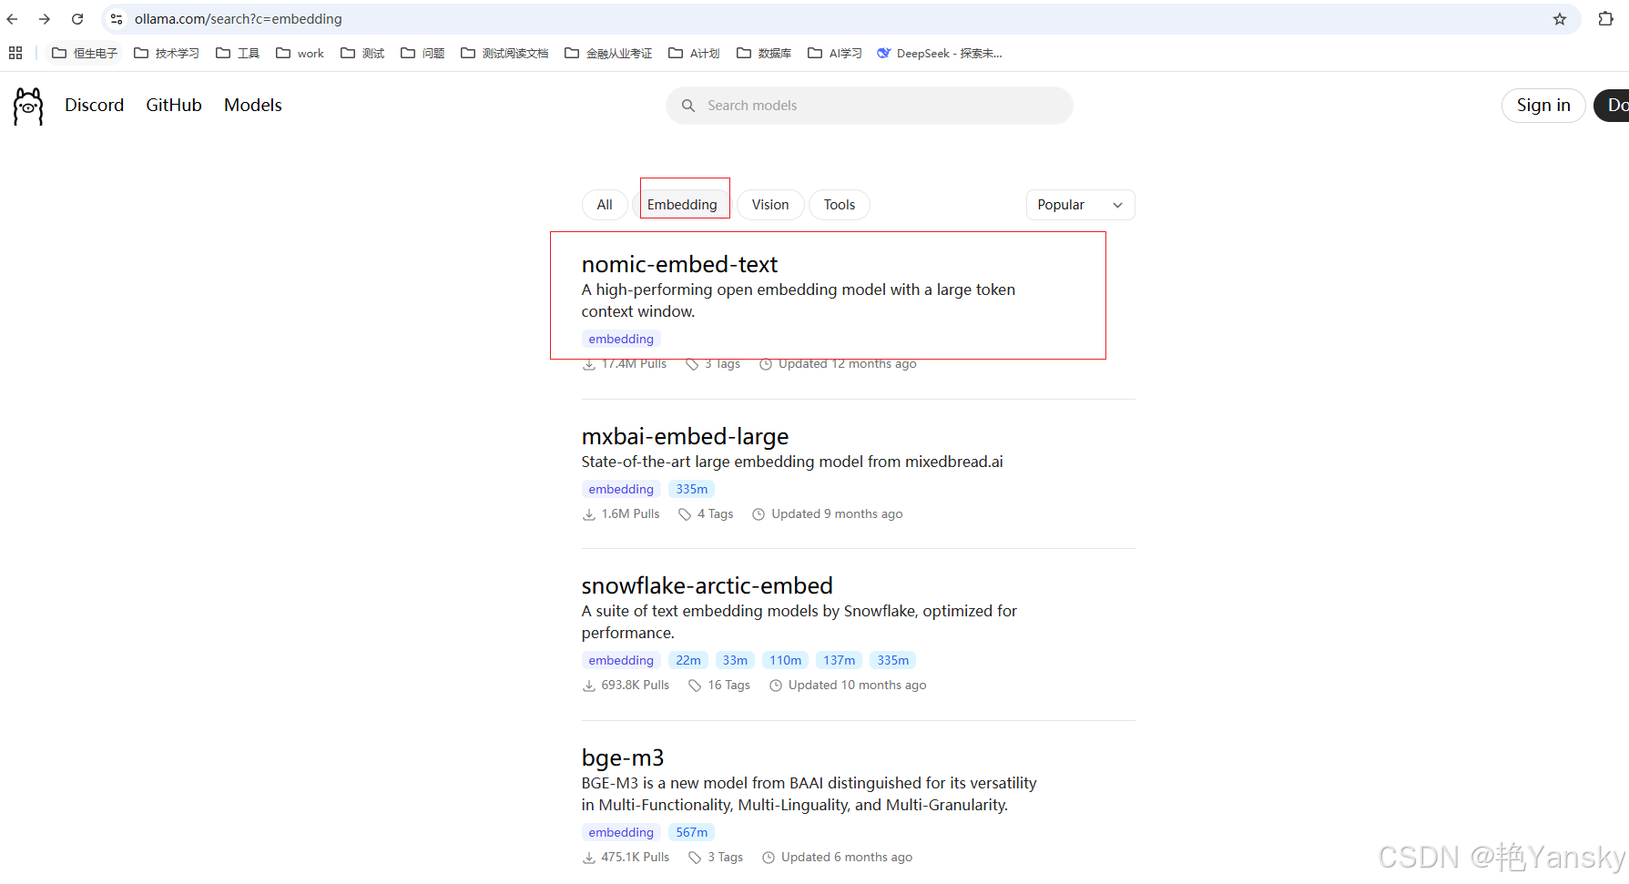Screen dimensions: 1629x884
Task: Focus the Search models field
Action: pos(870,106)
